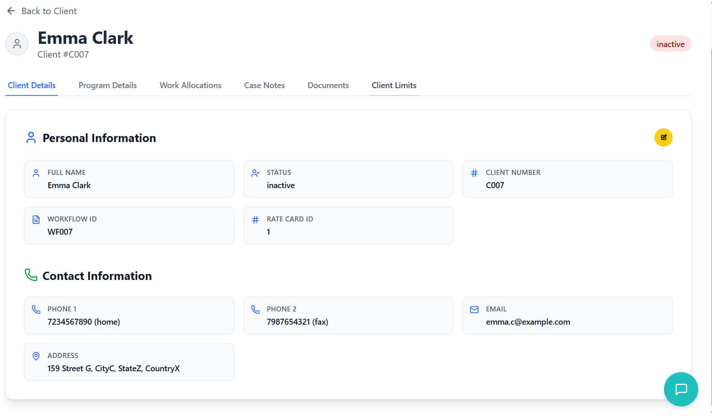
Task: Click the location pin icon beside Address
Action: (x=36, y=356)
